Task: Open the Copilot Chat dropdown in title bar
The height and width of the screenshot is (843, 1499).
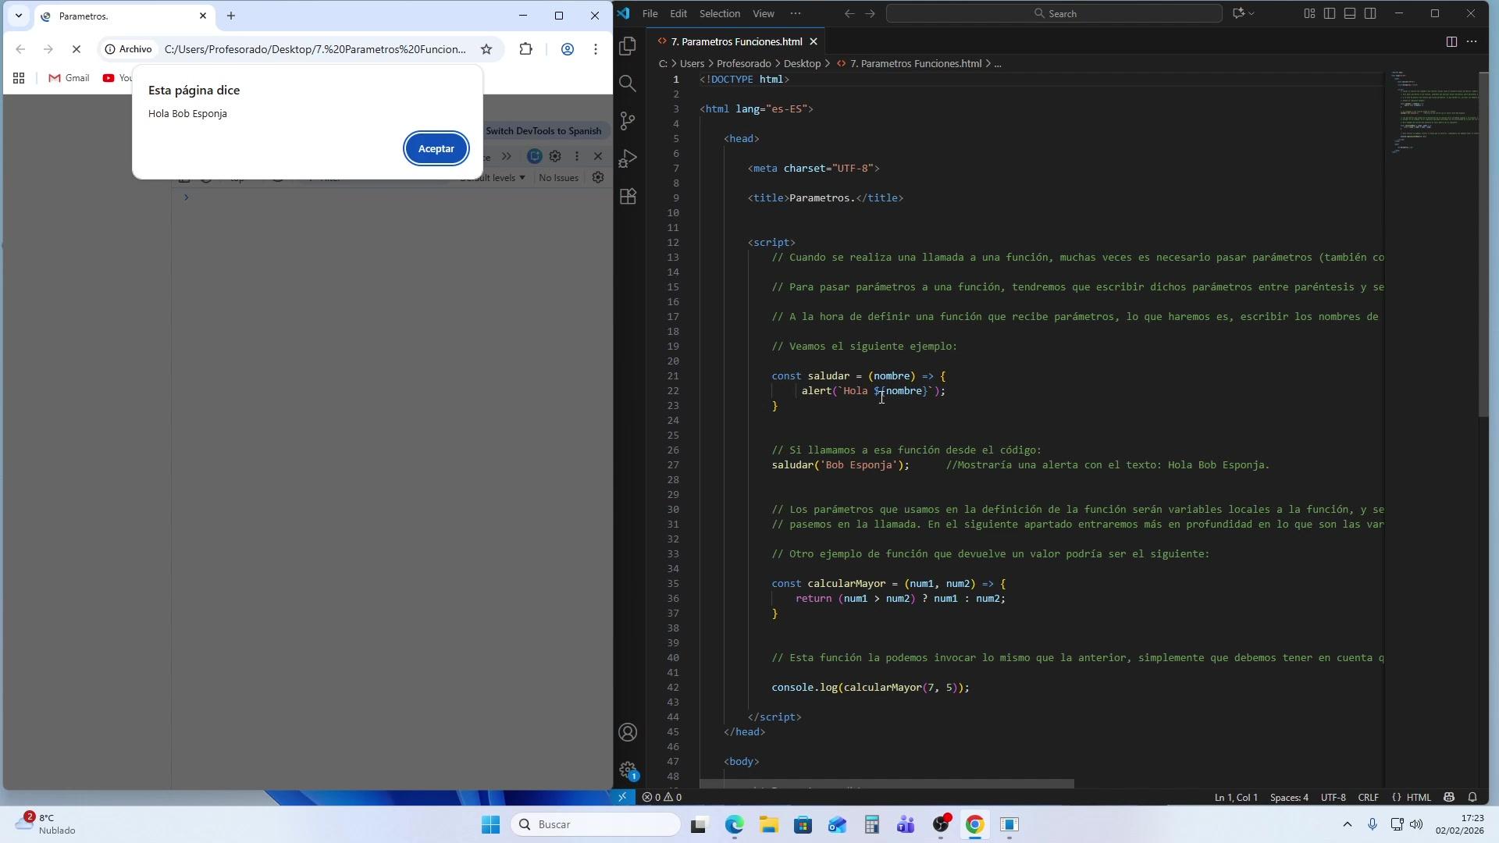Action: [x=1252, y=13]
